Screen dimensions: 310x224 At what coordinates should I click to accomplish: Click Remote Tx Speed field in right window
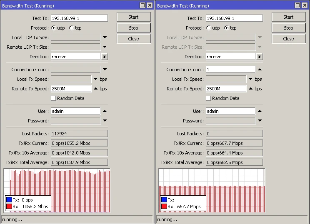(x=226, y=89)
